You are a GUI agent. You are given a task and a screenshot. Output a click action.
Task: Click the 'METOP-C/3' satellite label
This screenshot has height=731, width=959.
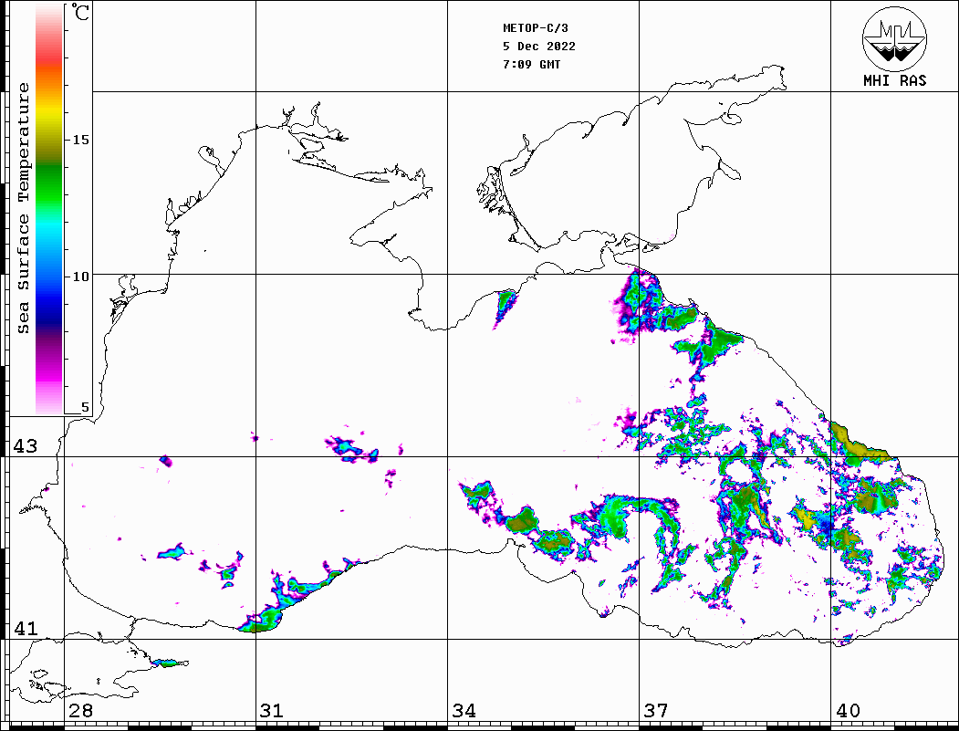(x=535, y=28)
